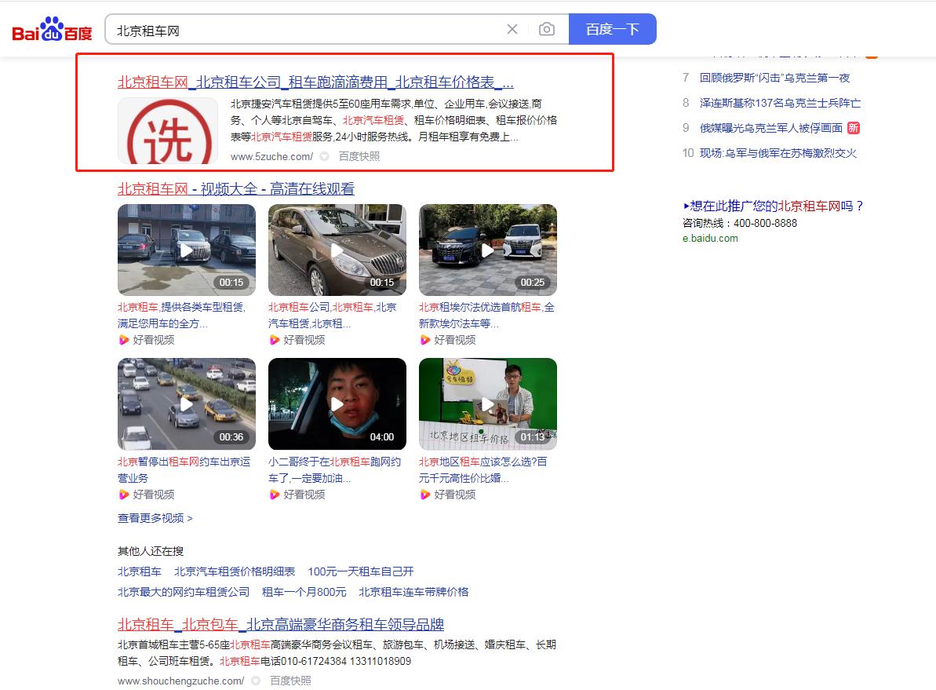
Task: Open 想在此推广您的北京租车网吗 promotion link
Action: [773, 206]
